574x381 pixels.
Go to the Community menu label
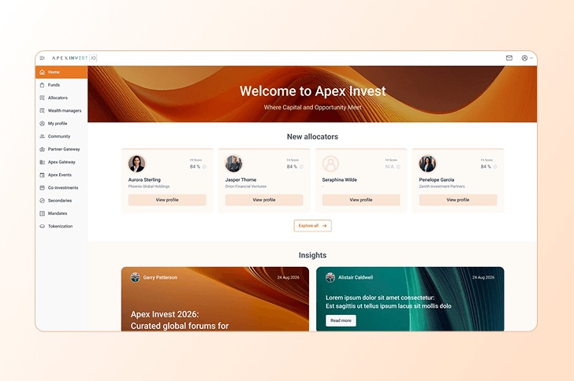click(59, 136)
